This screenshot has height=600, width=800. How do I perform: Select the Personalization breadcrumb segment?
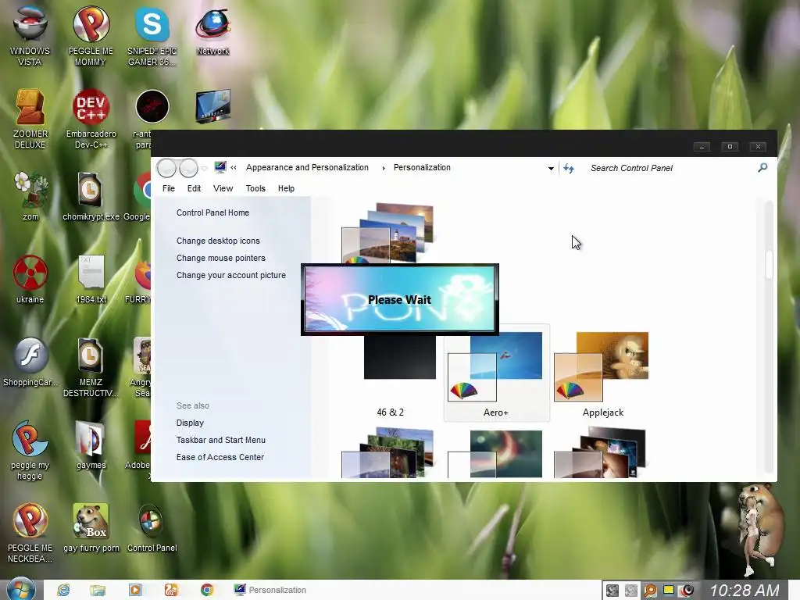pos(422,167)
